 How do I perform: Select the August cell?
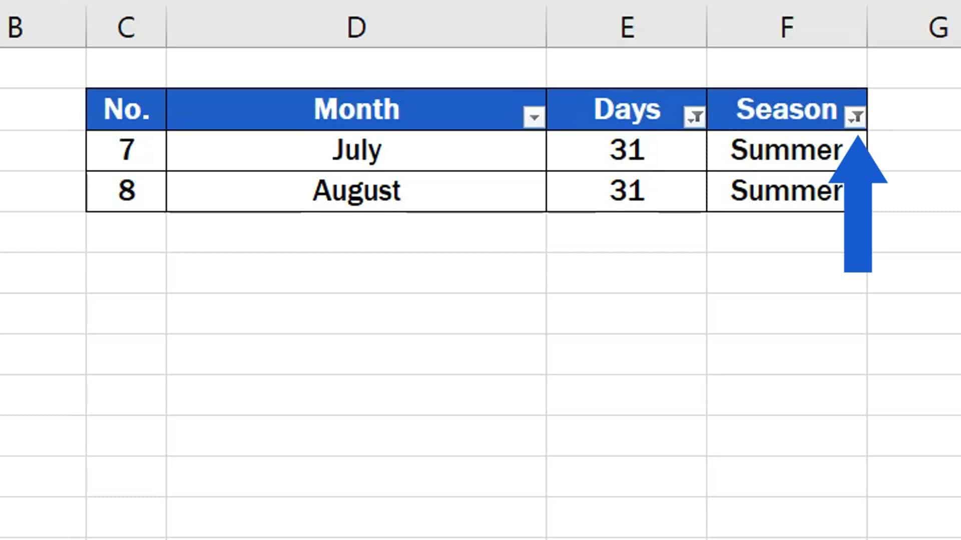pyautogui.click(x=356, y=191)
